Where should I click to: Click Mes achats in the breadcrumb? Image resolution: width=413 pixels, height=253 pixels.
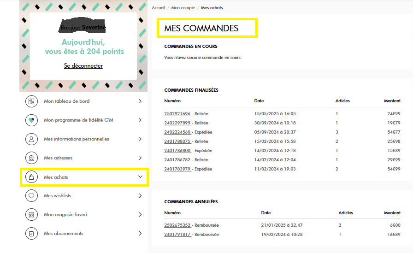coord(212,8)
